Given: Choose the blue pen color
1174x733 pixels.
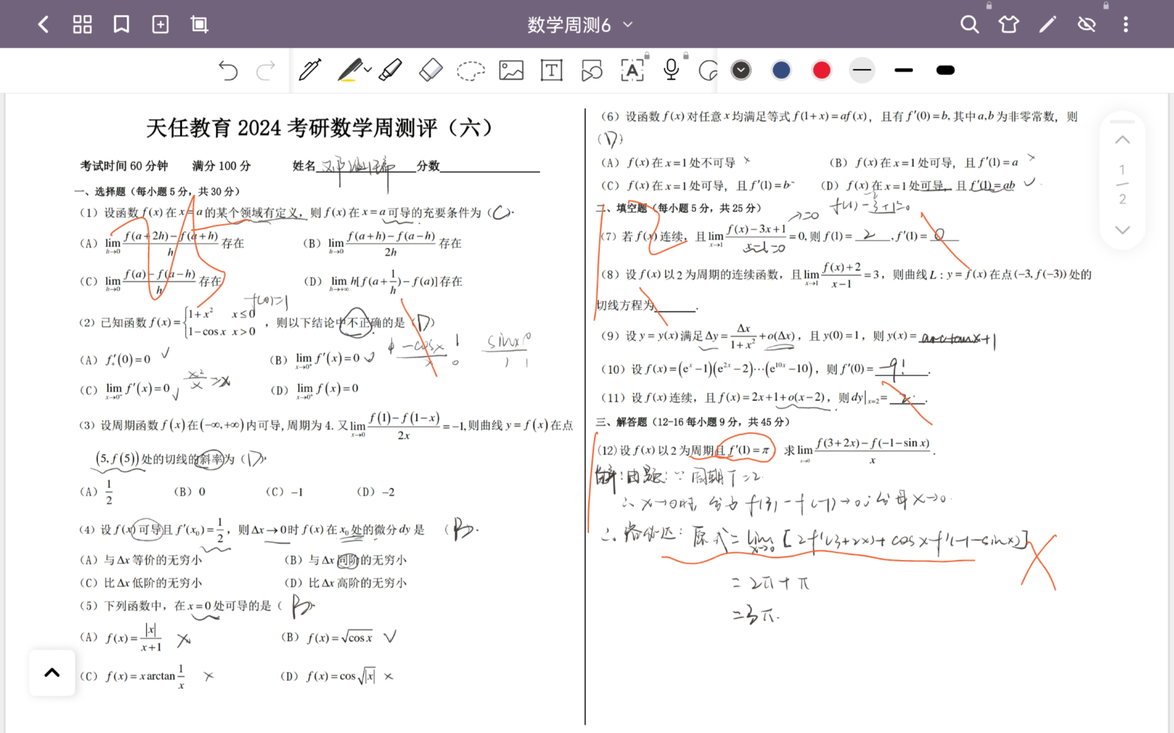Looking at the screenshot, I should pyautogui.click(x=781, y=70).
